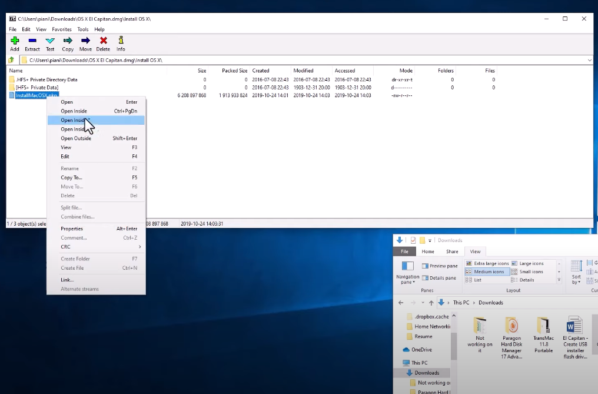Choose Edit in the context menu
The width and height of the screenshot is (598, 394).
coord(96,157)
